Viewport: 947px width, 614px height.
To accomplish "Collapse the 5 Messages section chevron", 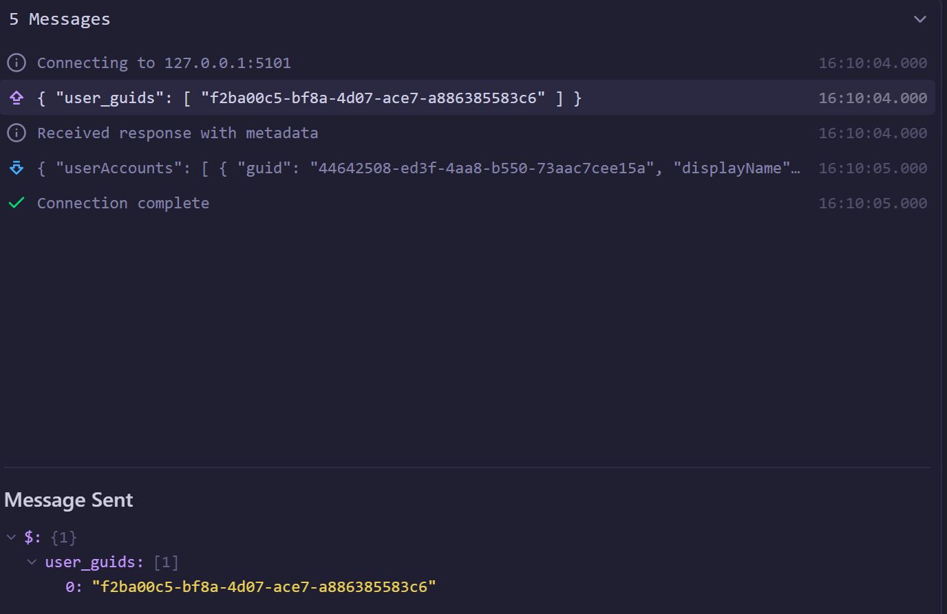I will pos(919,19).
